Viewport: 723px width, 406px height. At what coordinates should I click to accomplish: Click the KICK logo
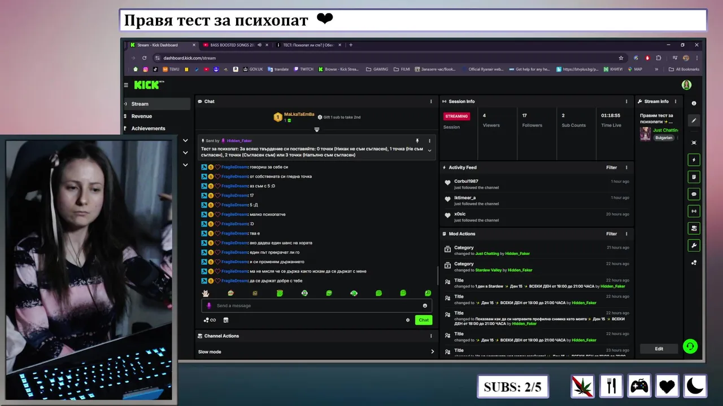point(148,85)
